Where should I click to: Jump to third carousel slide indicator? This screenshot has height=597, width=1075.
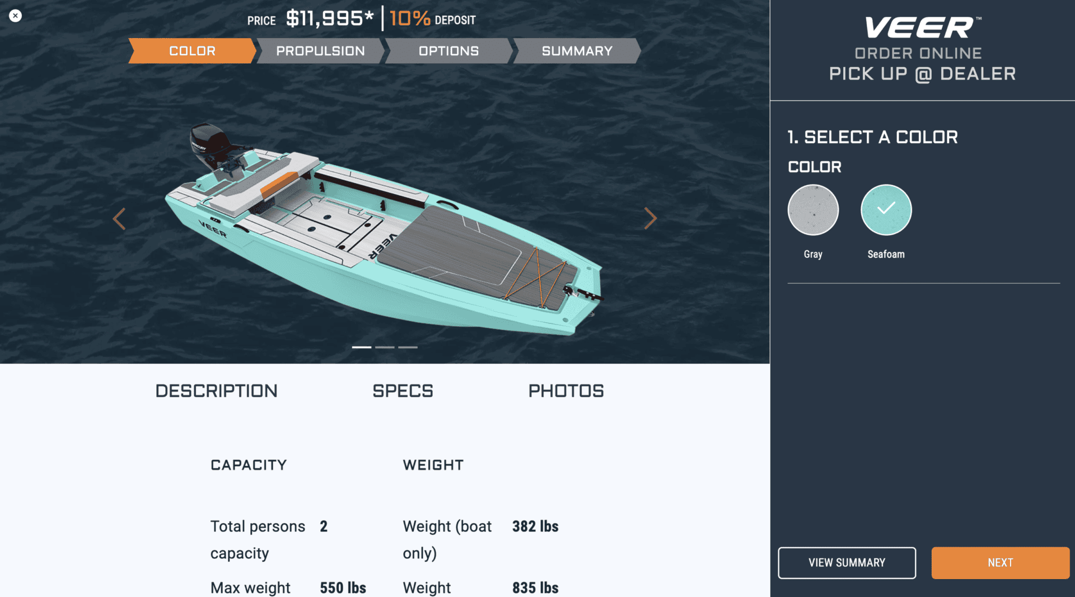pos(408,347)
